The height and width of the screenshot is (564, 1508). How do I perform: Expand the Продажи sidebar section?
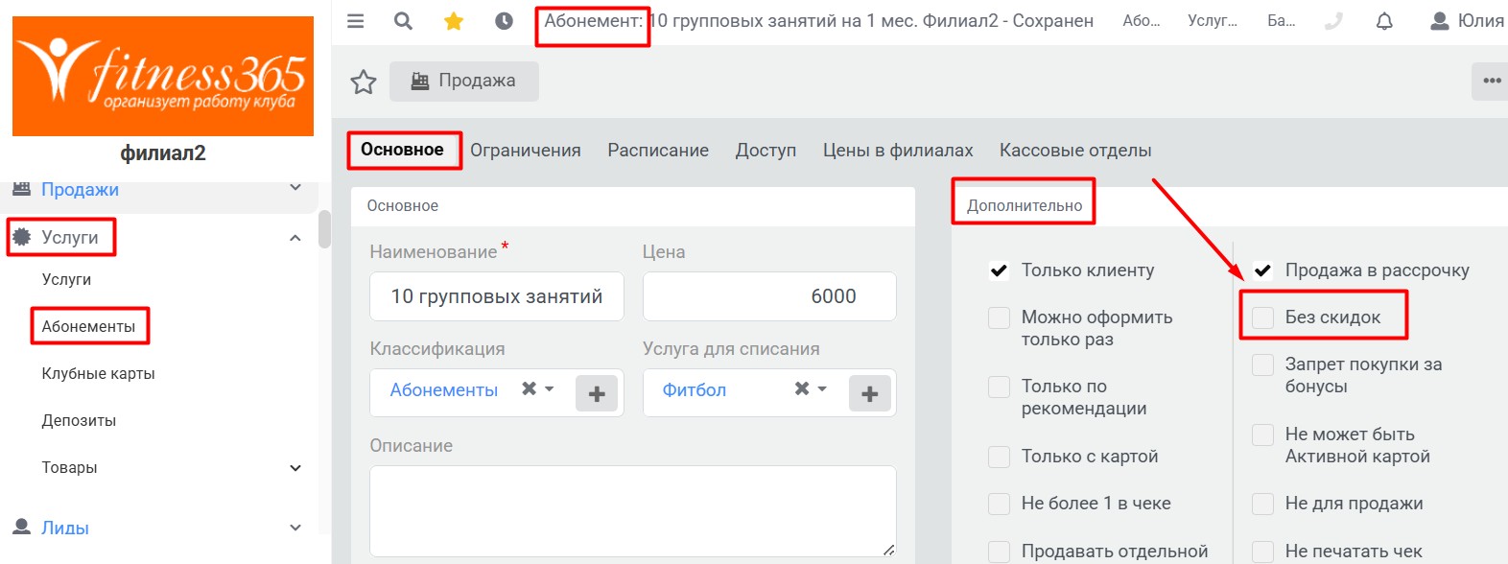click(x=295, y=188)
